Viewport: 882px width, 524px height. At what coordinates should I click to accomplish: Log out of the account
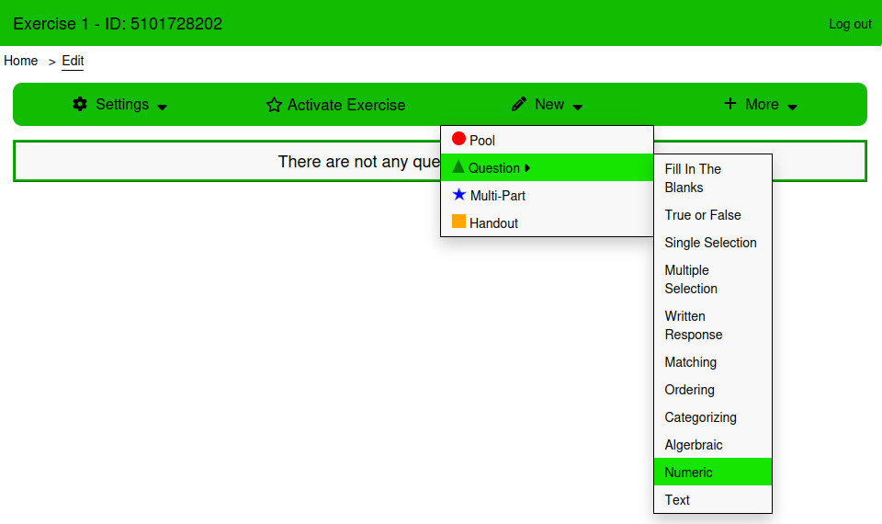[x=850, y=24]
